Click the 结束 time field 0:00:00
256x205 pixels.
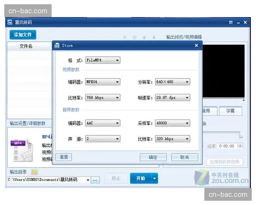[227, 146]
